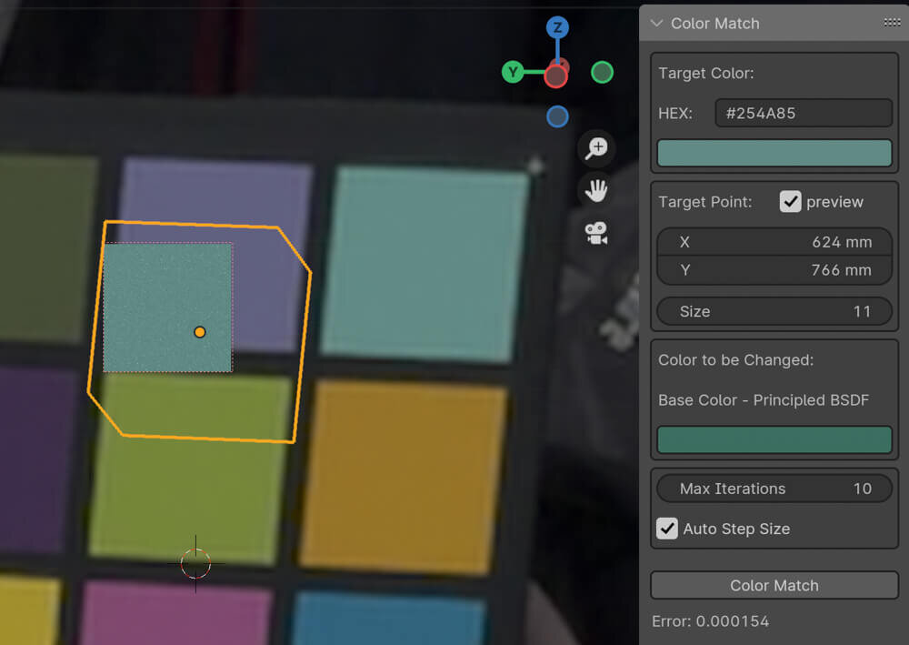Open the Base Color swatch
Screen dimensions: 909x645
coord(774,439)
